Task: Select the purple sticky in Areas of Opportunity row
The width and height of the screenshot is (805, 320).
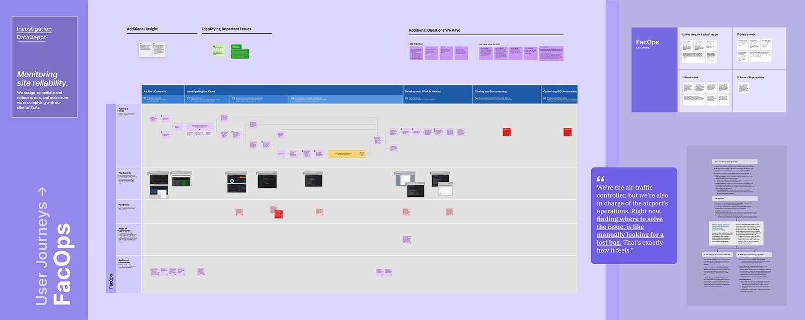Action: click(x=407, y=240)
